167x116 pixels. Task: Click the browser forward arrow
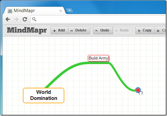(x=16, y=19)
